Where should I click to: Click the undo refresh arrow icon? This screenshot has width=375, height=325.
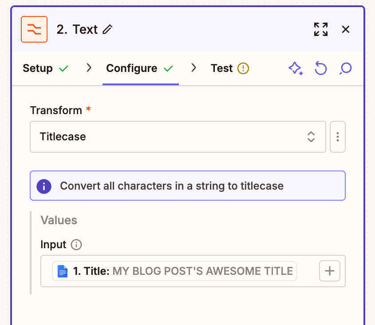320,68
